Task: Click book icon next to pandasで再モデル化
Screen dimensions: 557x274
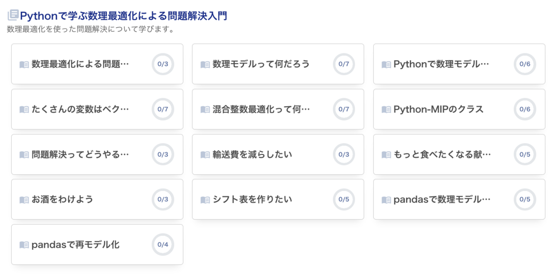Action: 24,245
